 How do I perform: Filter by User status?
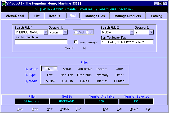(x=119, y=69)
